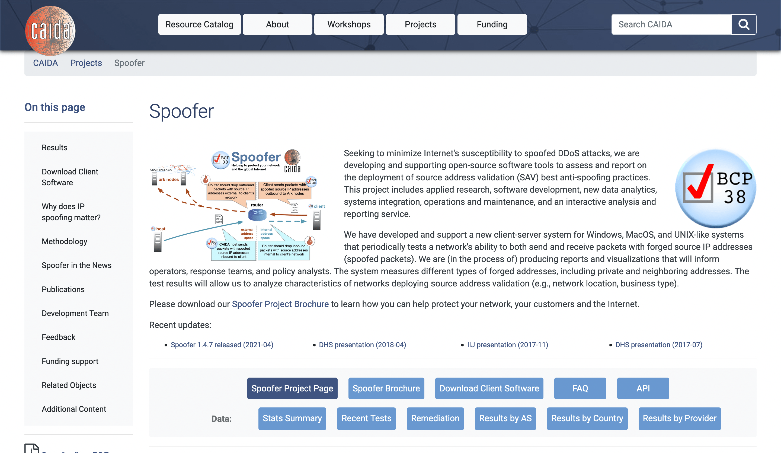Click the Recent Tests data button
This screenshot has height=453, width=781.
[366, 418]
